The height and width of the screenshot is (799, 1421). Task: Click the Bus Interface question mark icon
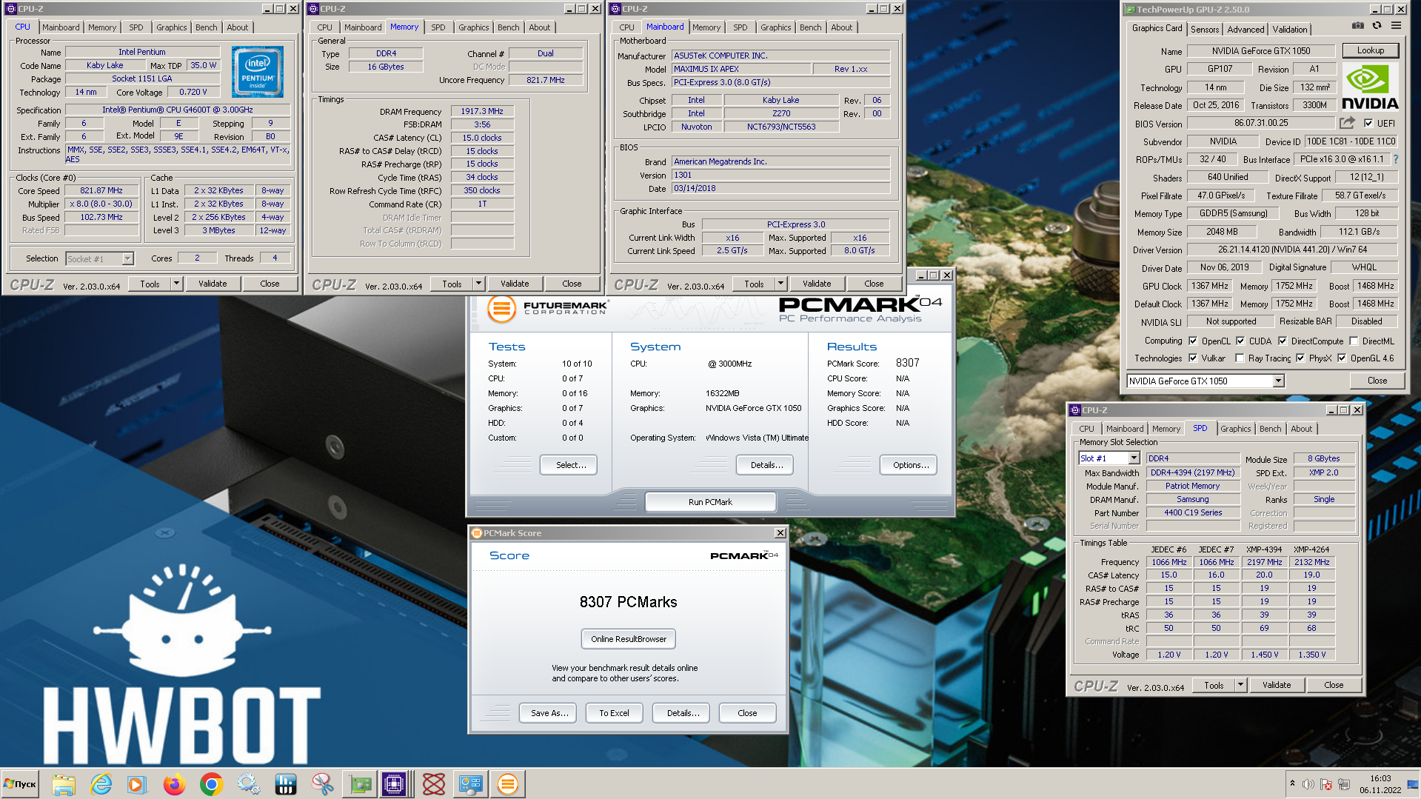click(x=1396, y=159)
